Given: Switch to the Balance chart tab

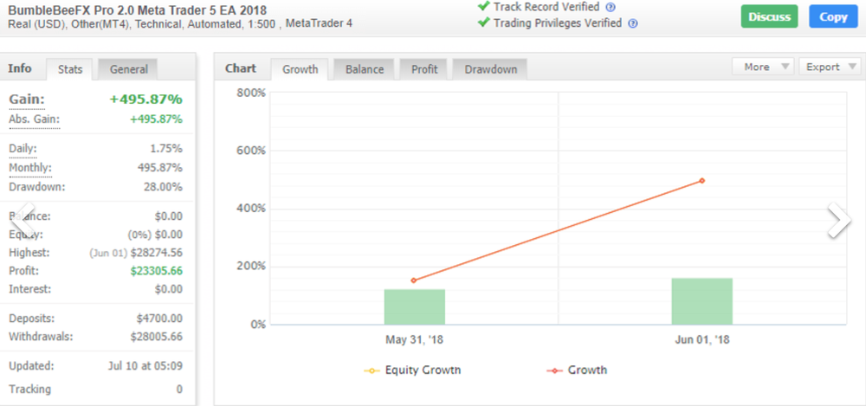Looking at the screenshot, I should coord(365,69).
